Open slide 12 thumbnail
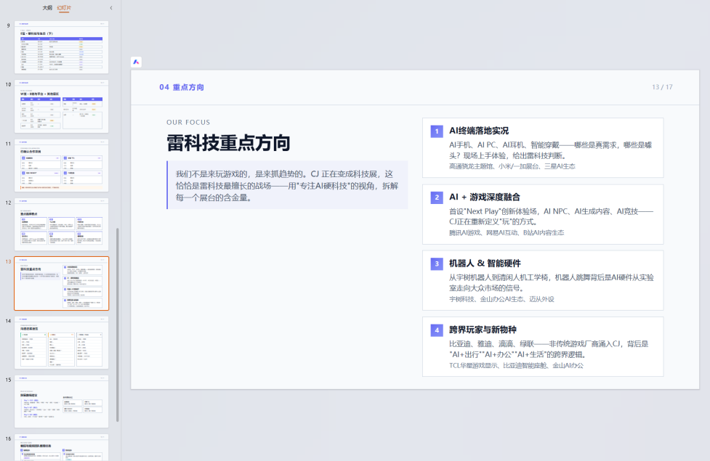This screenshot has width=710, height=461. coord(62,224)
